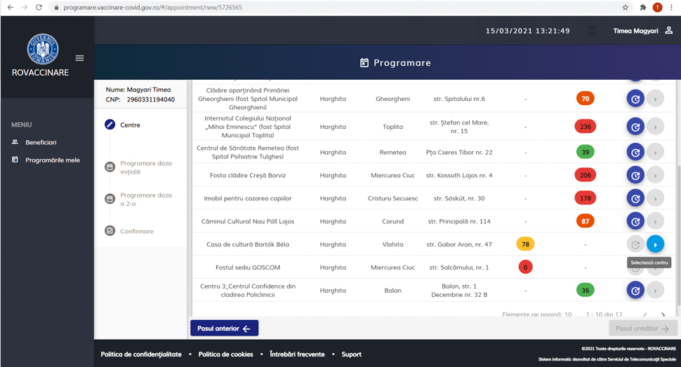The height and width of the screenshot is (367, 681).
Task: Join waiting list for Balan center
Action: tap(635, 290)
